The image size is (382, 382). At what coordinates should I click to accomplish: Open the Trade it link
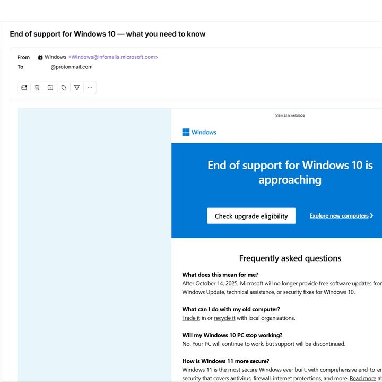pyautogui.click(x=191, y=318)
